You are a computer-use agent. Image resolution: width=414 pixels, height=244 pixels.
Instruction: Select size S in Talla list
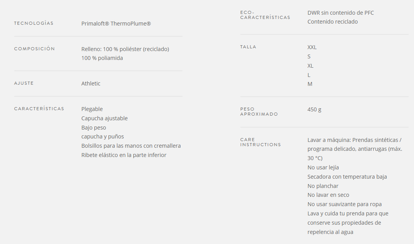pos(309,56)
